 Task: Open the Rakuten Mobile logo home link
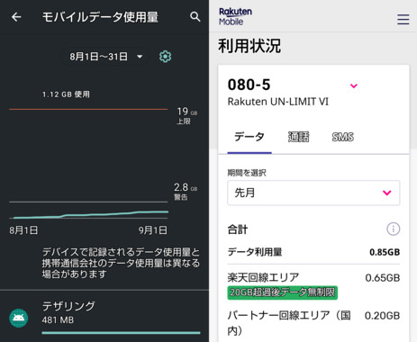point(235,16)
